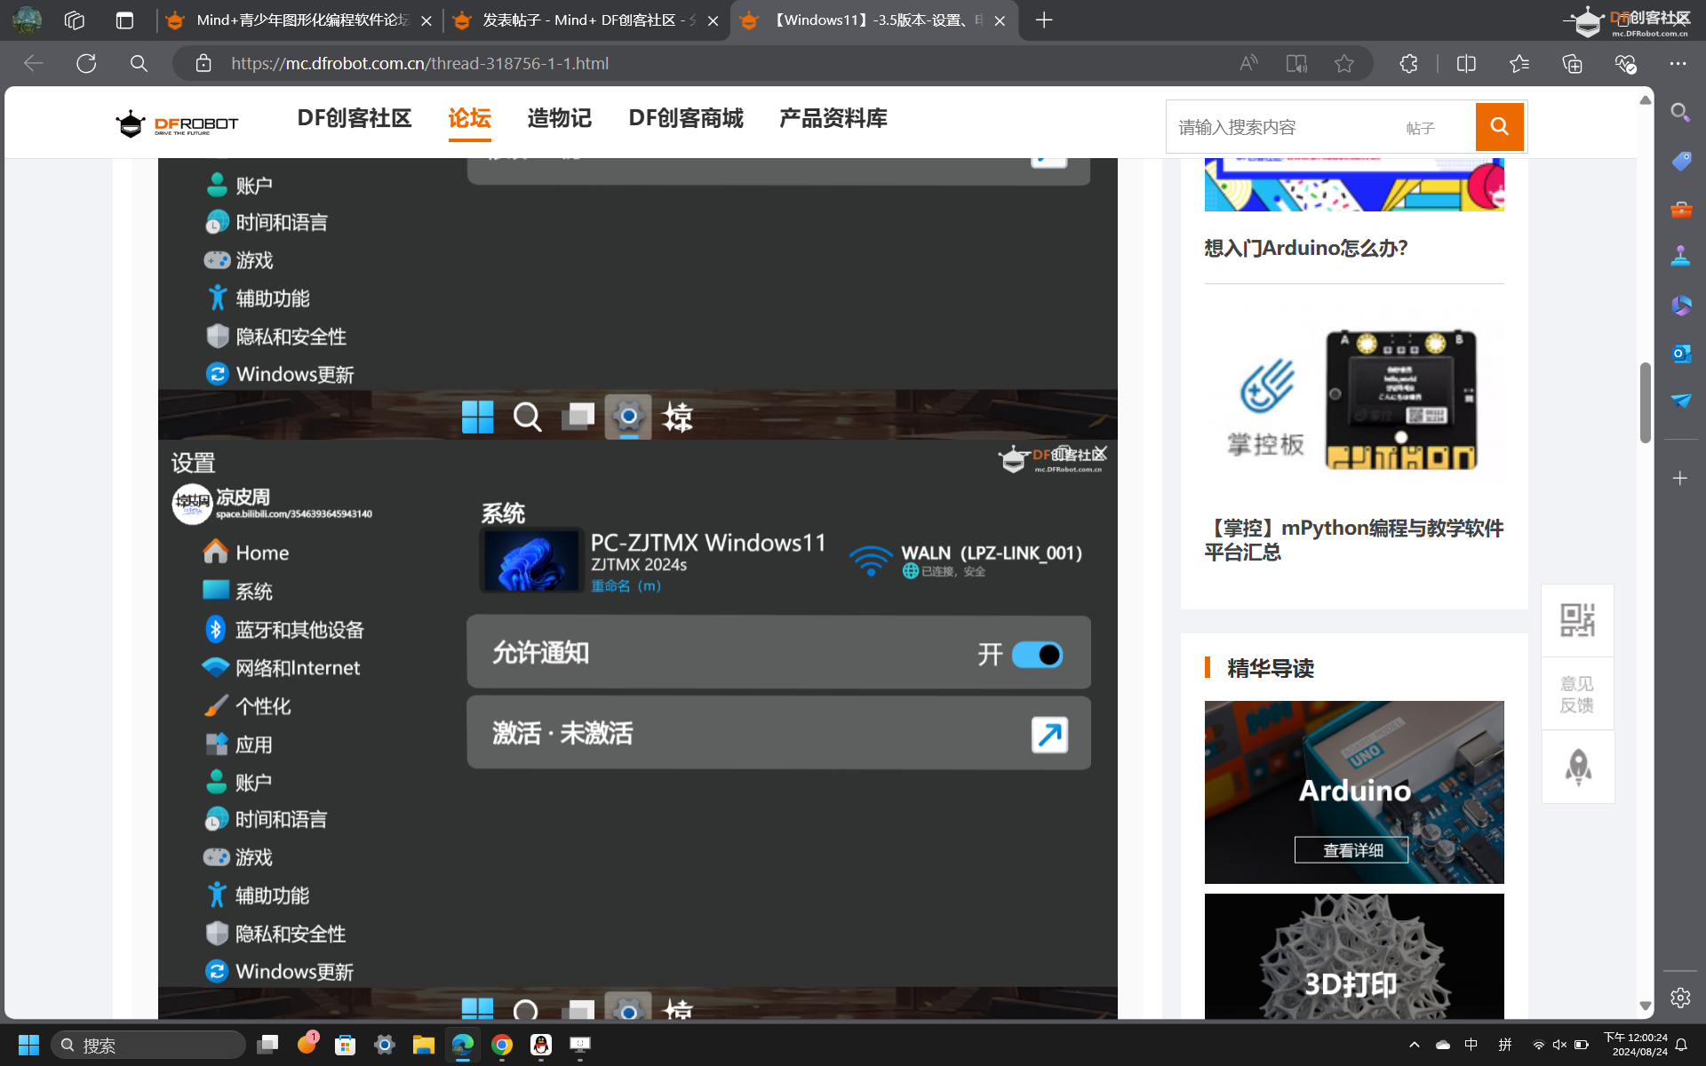Switch to 发表帖子 browser tab
The height and width of the screenshot is (1066, 1706).
586,20
